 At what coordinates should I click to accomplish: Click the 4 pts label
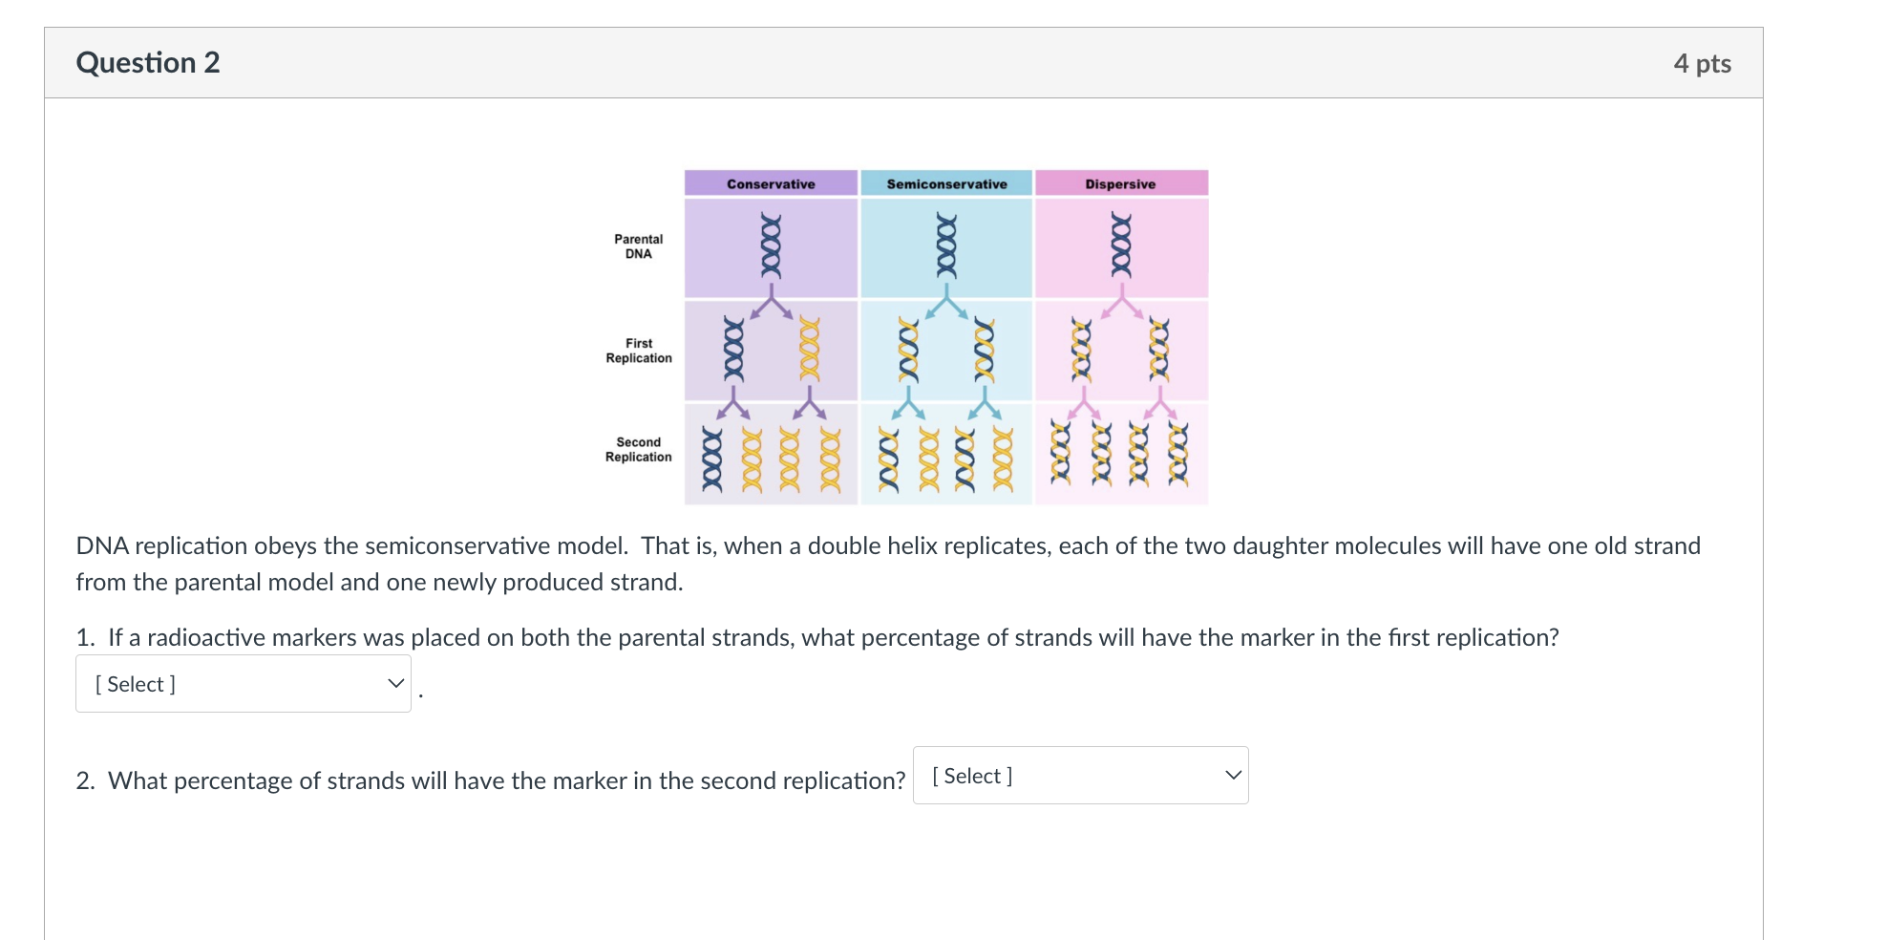coord(1702,62)
